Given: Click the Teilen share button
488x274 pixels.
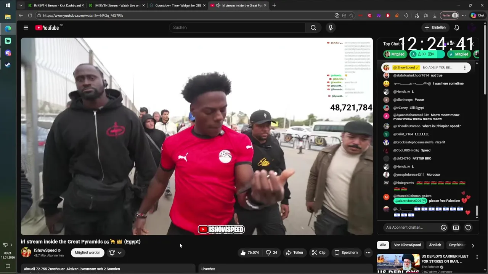Looking at the screenshot, I should [294, 253].
